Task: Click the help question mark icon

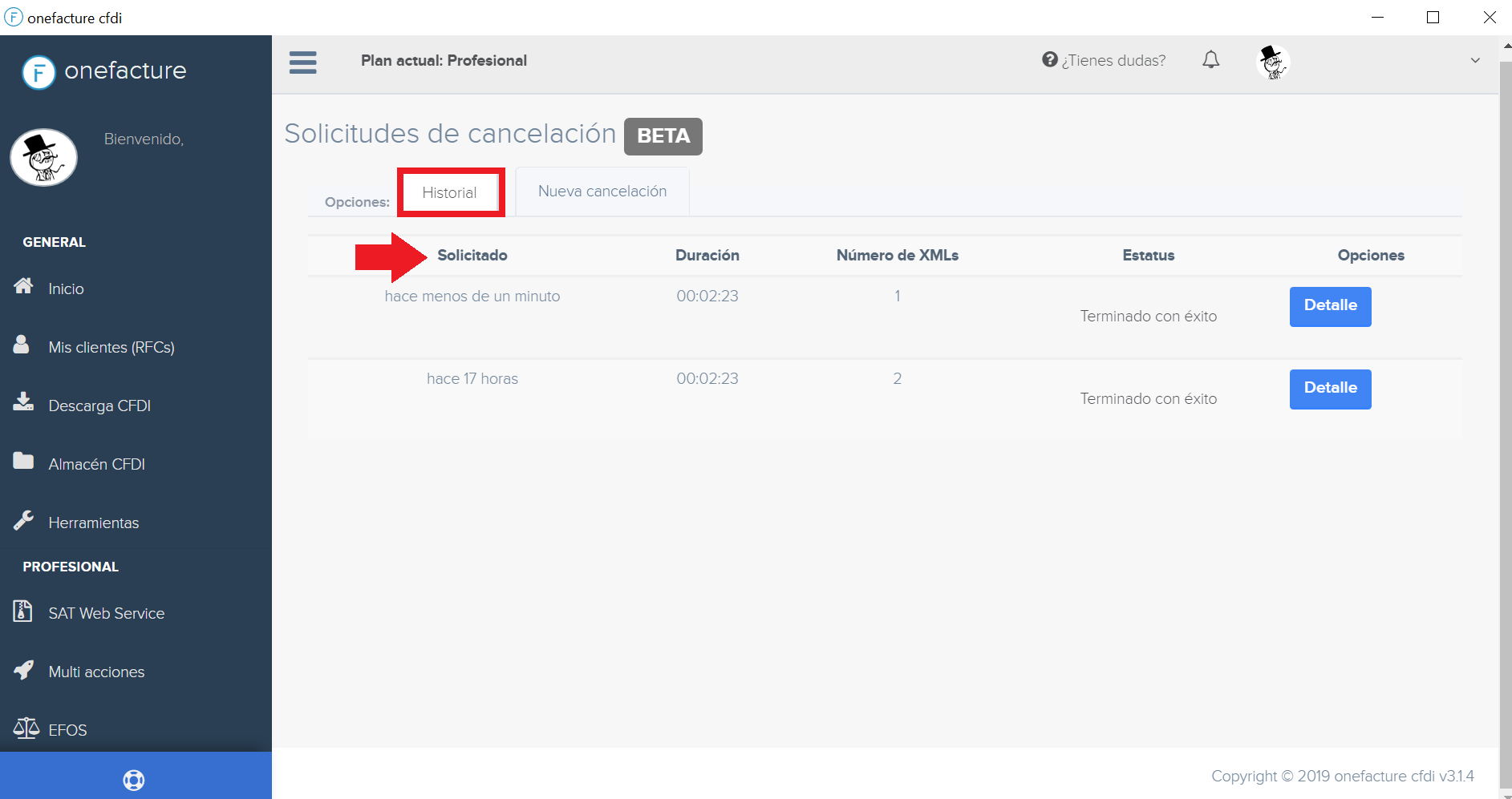Action: [x=1049, y=60]
